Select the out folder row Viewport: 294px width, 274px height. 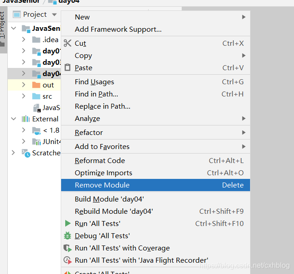(34, 85)
